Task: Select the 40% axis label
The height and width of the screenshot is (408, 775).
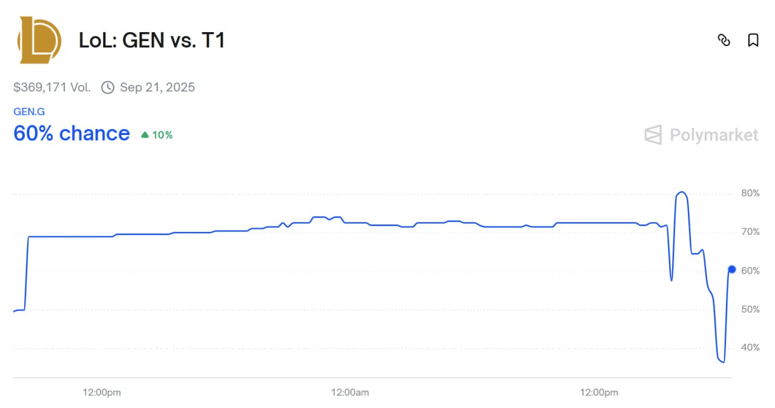Action: pos(750,347)
